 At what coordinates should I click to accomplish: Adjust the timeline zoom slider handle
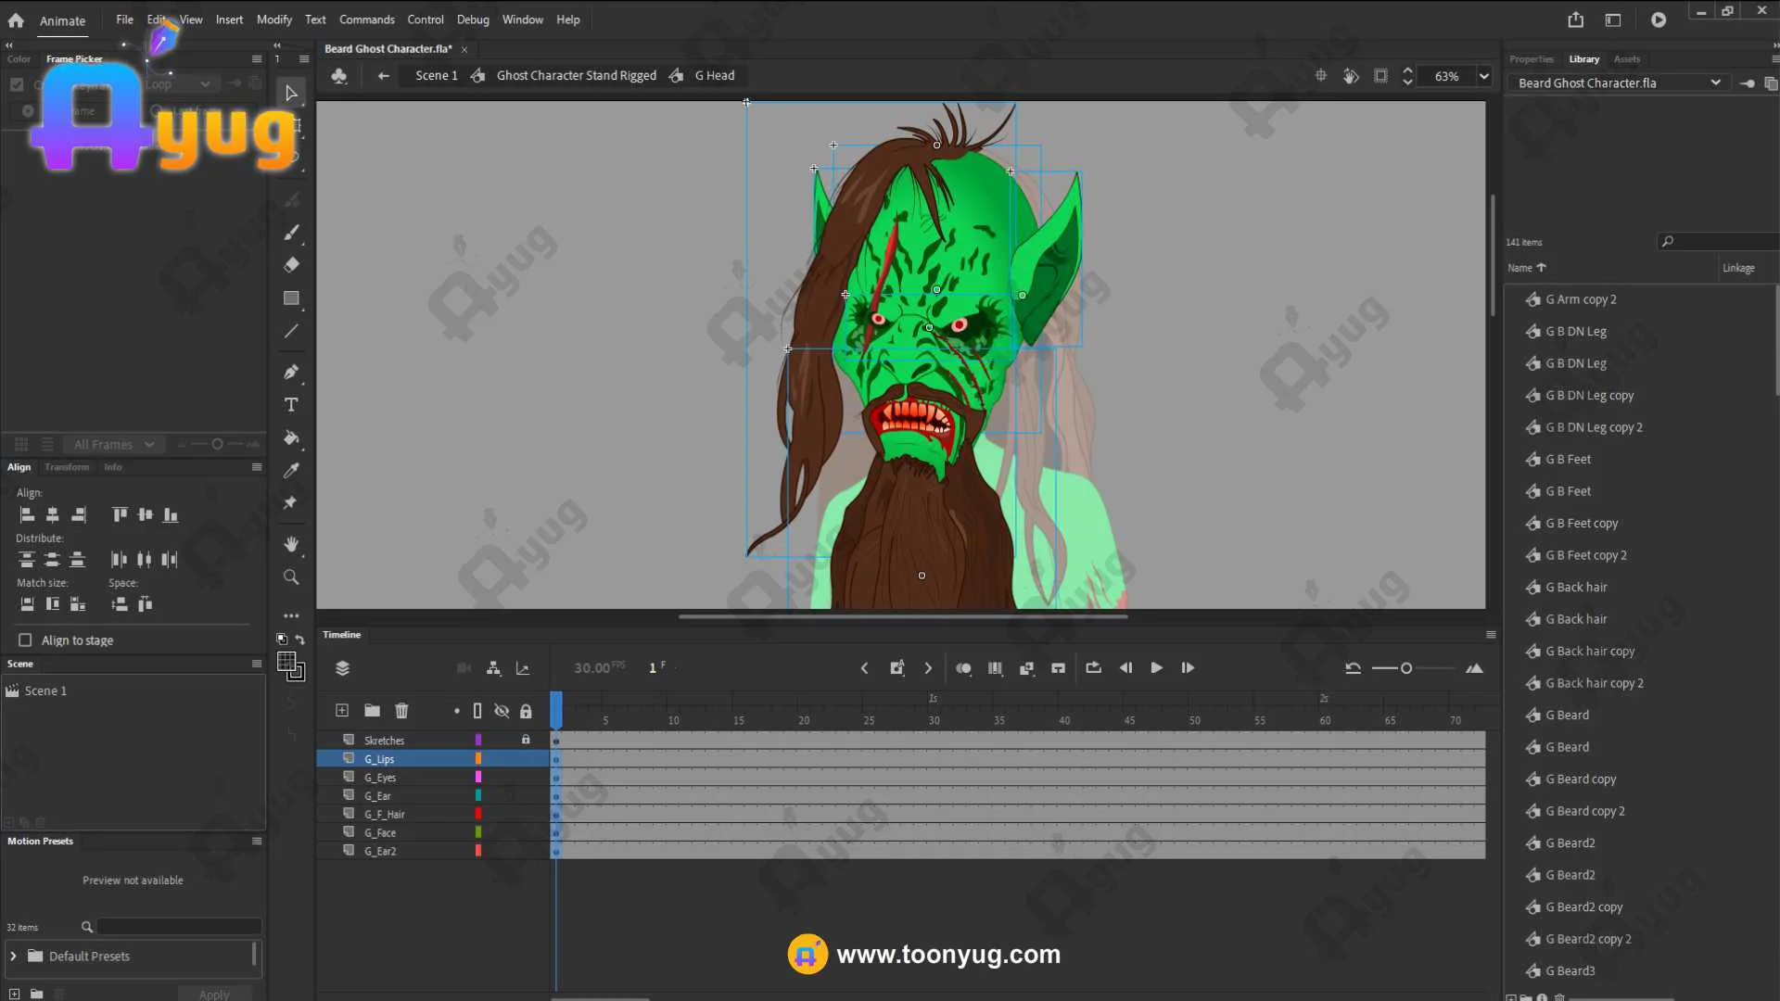1406,668
